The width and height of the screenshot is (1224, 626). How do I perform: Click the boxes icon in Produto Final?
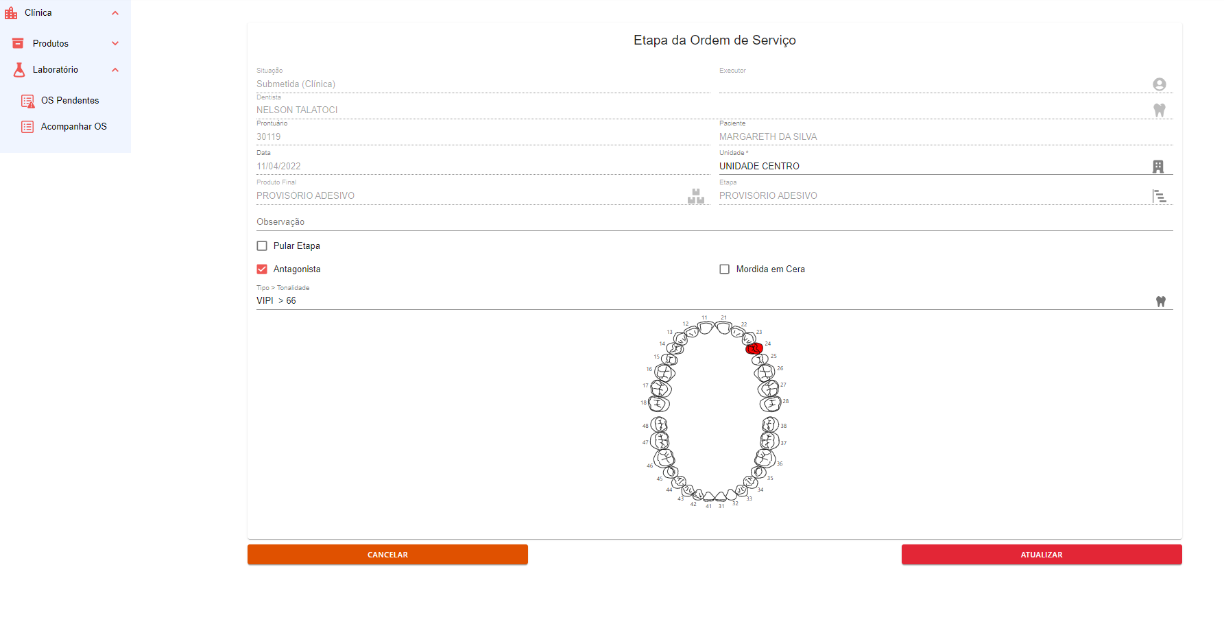[695, 196]
